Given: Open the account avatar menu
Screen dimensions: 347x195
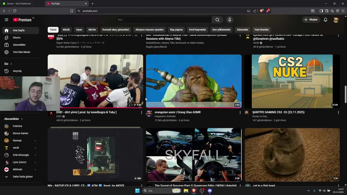Looking at the screenshot, I should point(336,19).
